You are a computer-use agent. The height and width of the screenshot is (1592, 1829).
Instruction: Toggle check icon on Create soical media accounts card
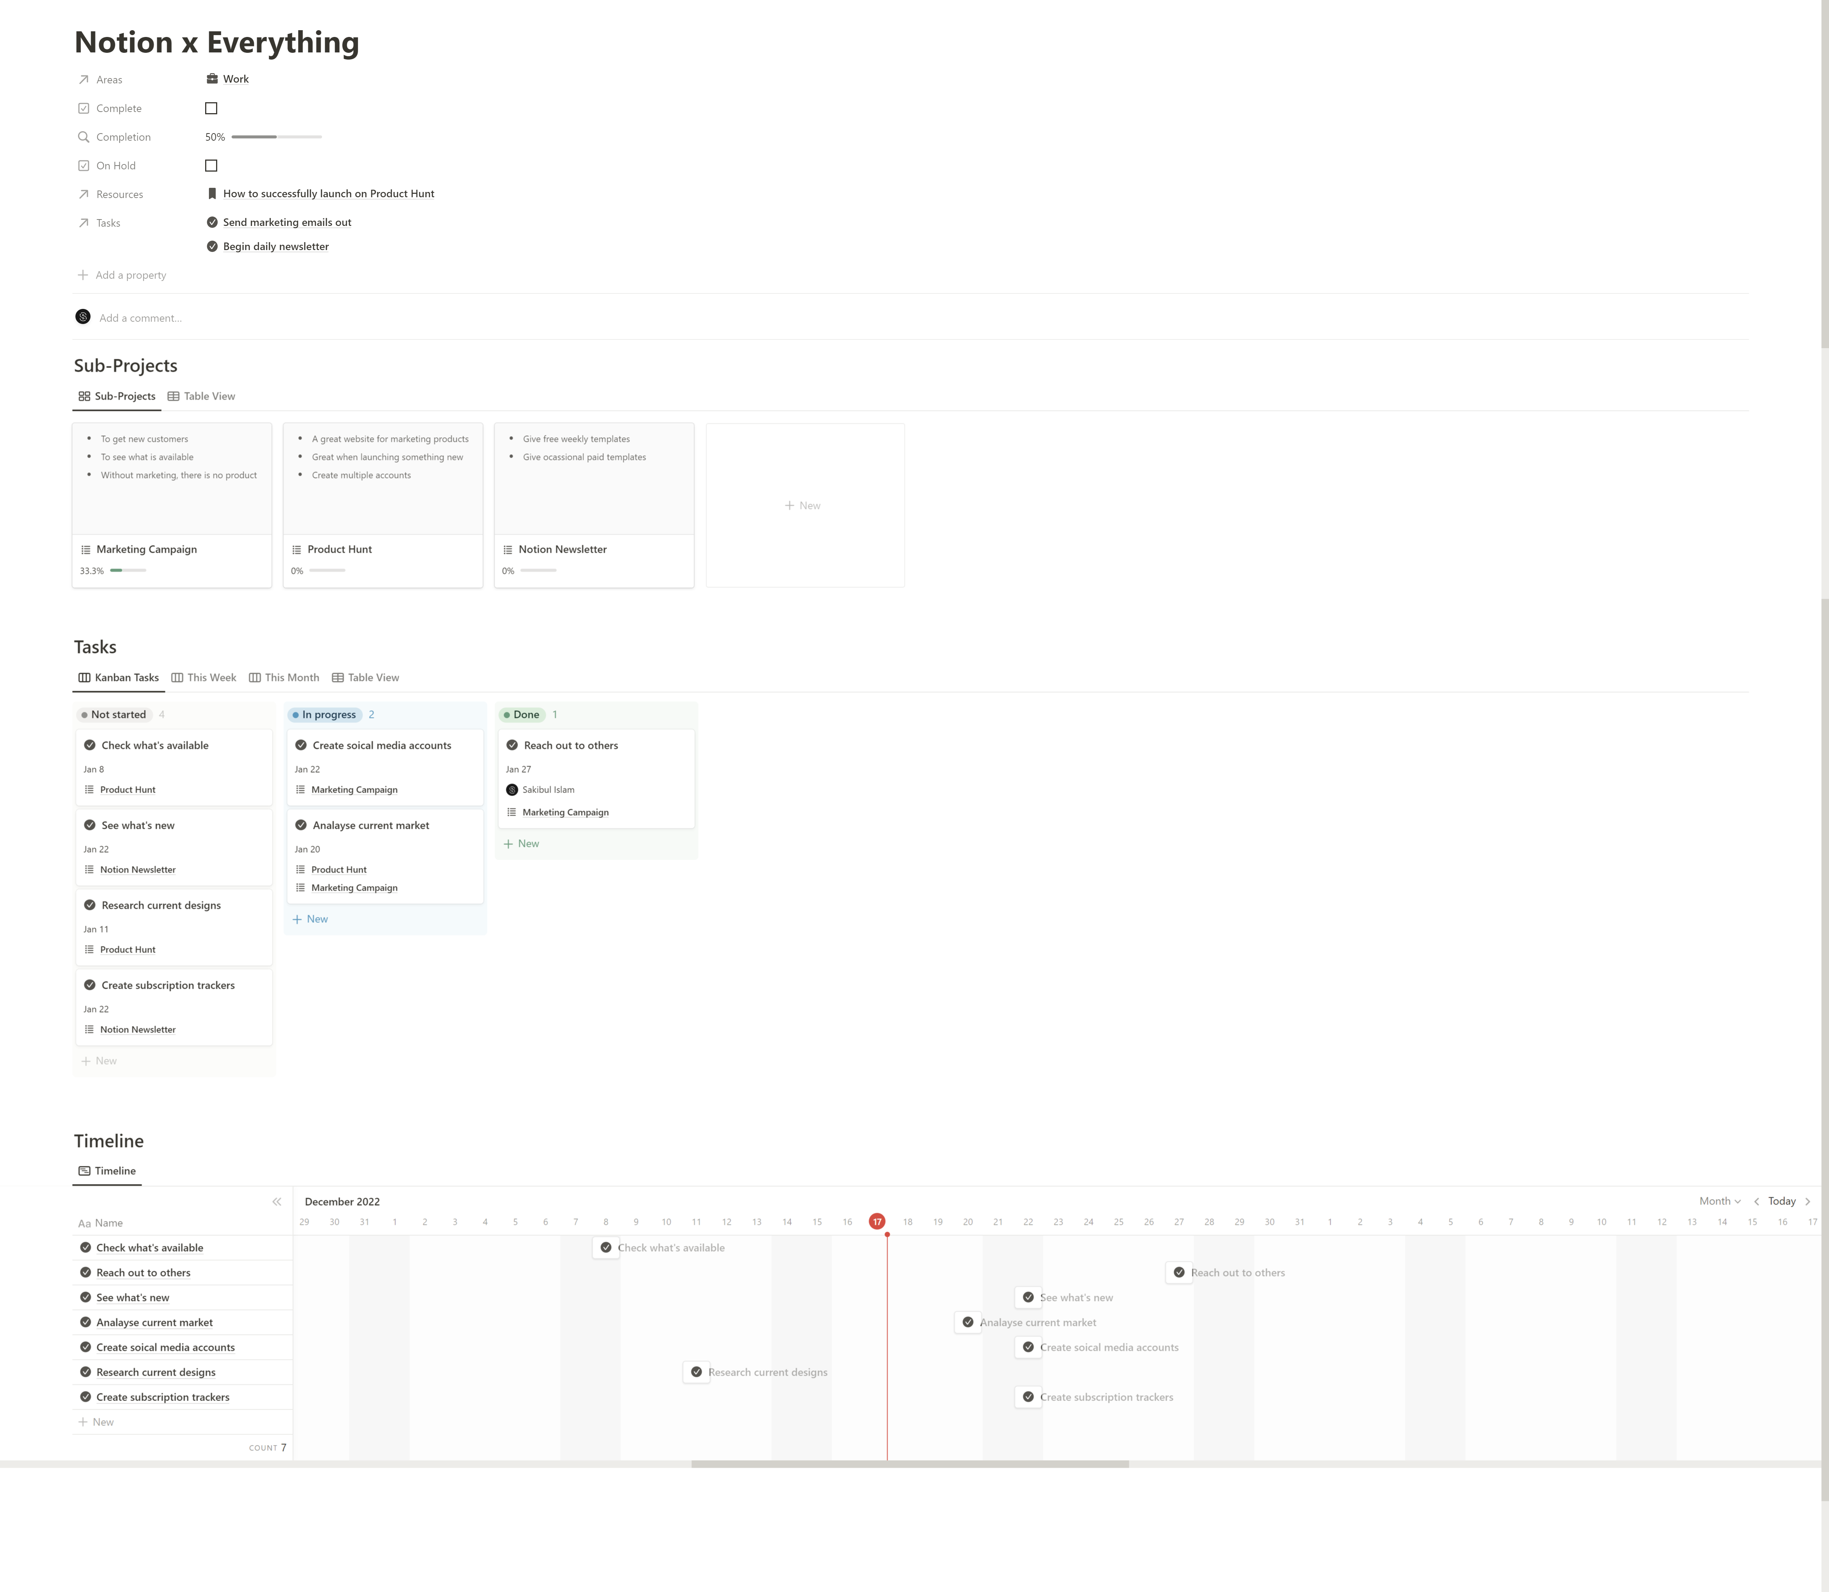coord(301,745)
